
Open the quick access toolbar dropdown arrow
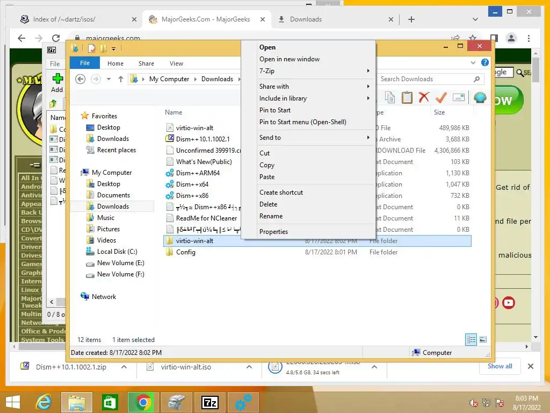114,49
